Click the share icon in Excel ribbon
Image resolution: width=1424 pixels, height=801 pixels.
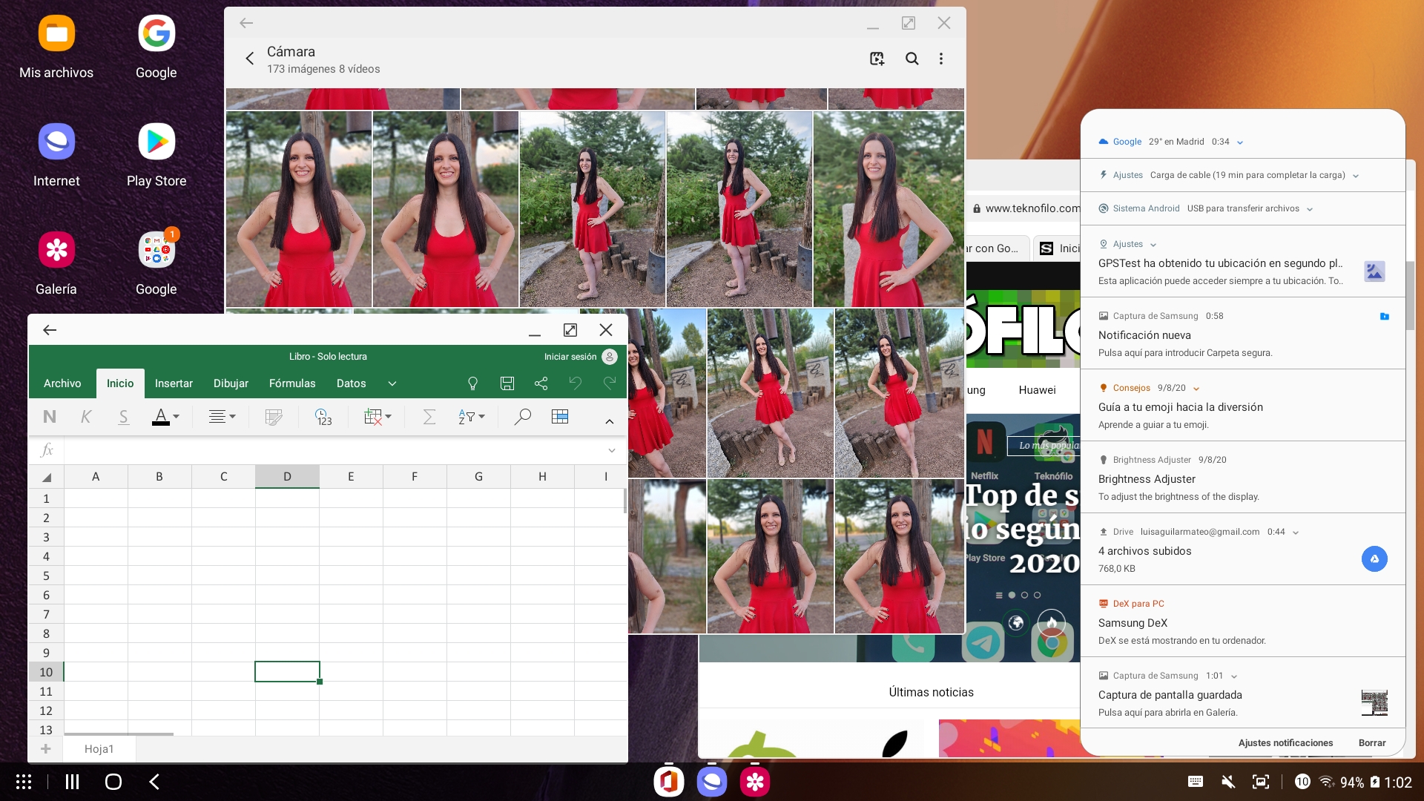(x=541, y=383)
